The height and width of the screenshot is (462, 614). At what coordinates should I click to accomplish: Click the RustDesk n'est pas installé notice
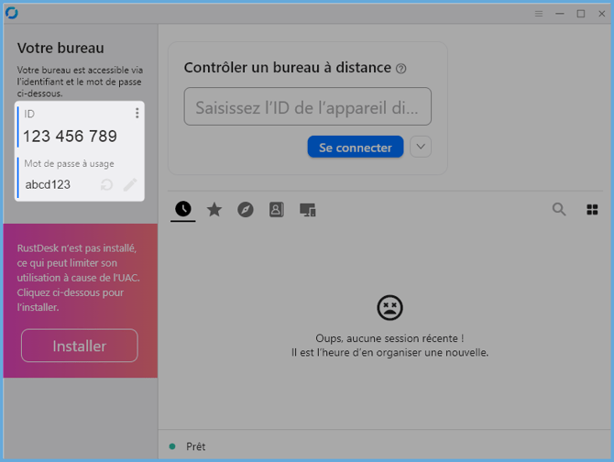(x=78, y=278)
